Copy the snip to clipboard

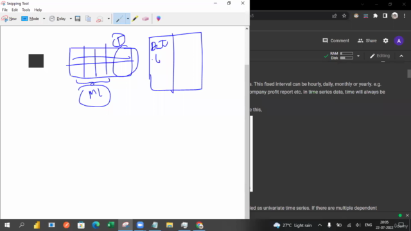[x=89, y=19]
